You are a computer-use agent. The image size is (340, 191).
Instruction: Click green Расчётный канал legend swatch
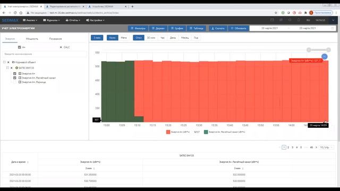(206, 132)
